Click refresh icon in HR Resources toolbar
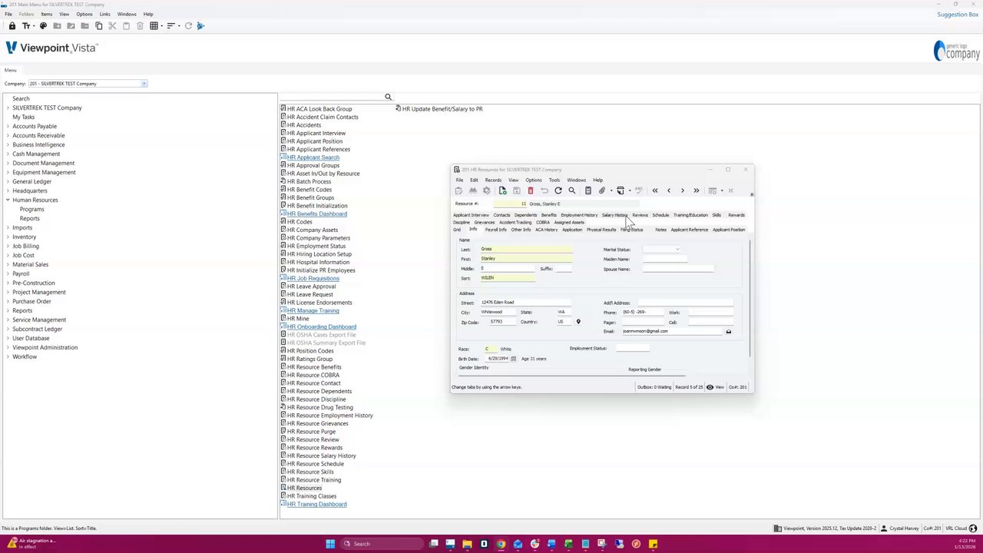Image resolution: width=983 pixels, height=553 pixels. (558, 190)
